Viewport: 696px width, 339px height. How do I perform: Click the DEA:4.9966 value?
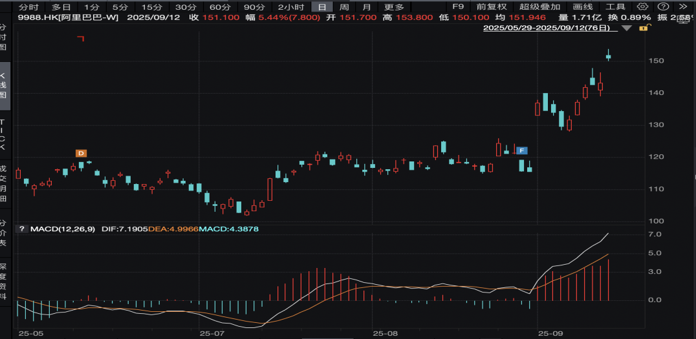[x=173, y=229]
